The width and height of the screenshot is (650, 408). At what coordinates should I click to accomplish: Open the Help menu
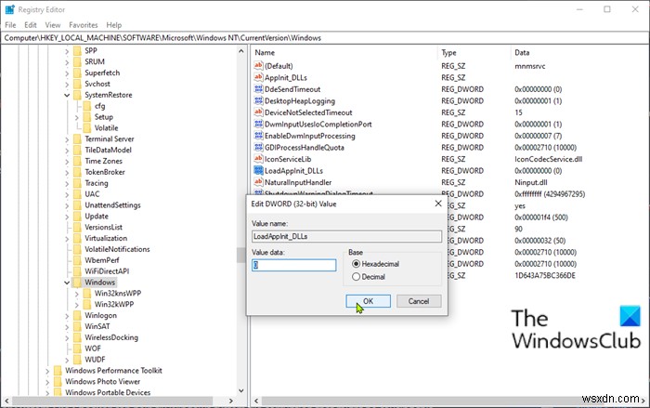click(114, 25)
